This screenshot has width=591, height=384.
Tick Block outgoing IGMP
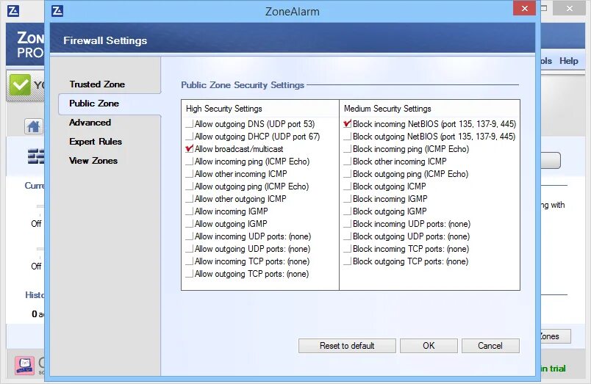click(347, 211)
